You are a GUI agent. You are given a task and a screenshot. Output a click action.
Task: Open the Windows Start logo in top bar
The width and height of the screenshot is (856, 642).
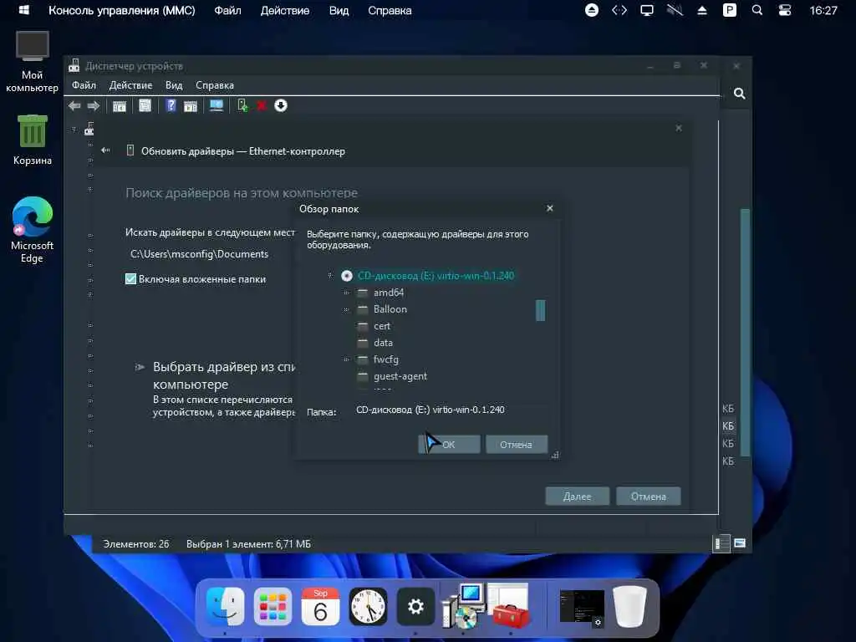(23, 10)
